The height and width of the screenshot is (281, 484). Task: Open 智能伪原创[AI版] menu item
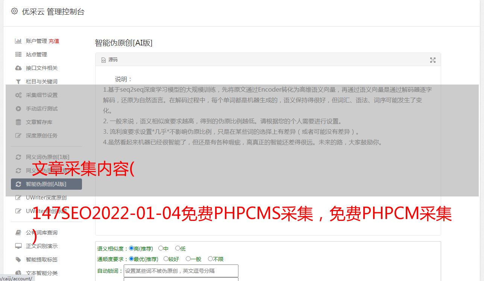tap(46, 184)
